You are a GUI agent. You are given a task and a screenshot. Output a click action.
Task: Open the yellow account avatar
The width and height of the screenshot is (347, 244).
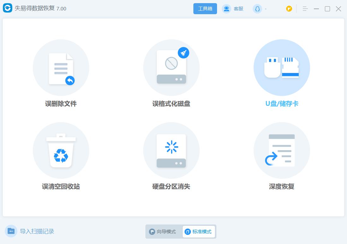click(289, 9)
